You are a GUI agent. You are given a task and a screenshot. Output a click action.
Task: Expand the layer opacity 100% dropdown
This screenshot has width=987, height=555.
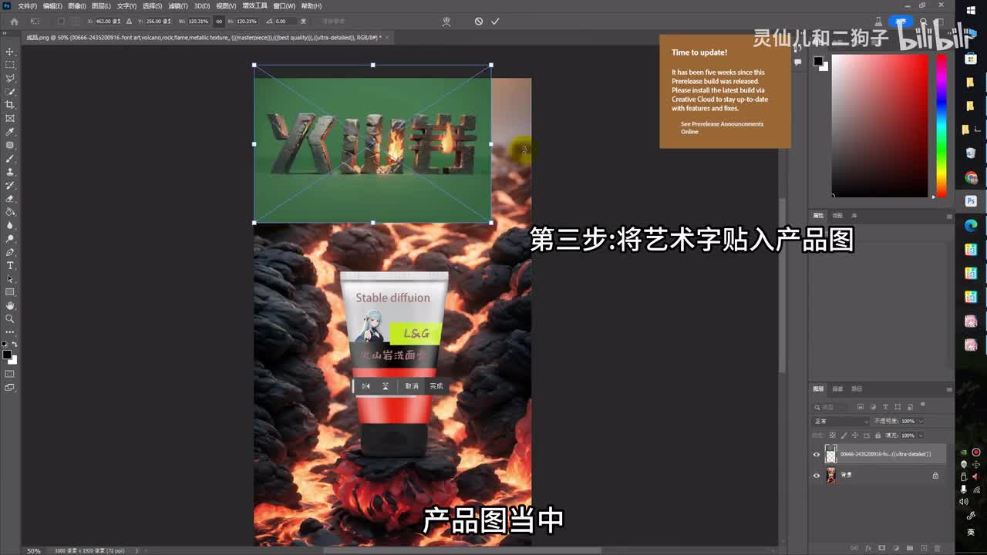[921, 422]
